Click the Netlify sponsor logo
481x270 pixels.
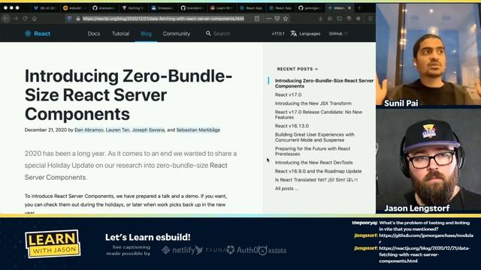pos(182,250)
